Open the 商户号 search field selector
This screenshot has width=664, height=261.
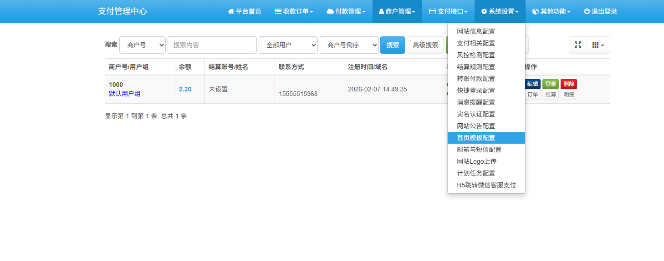click(143, 45)
